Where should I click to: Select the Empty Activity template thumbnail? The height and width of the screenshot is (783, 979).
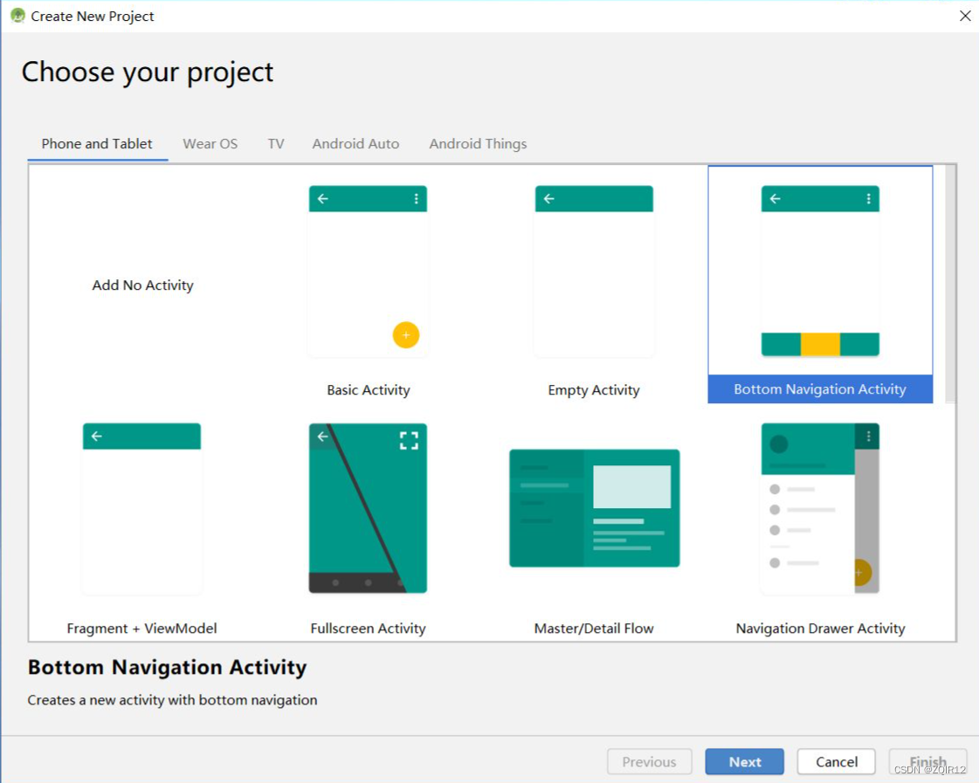coord(594,271)
